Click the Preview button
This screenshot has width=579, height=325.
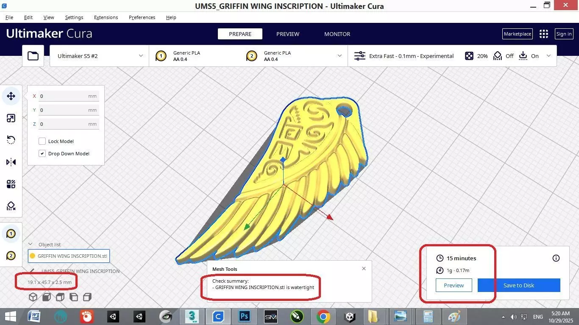tap(454, 285)
